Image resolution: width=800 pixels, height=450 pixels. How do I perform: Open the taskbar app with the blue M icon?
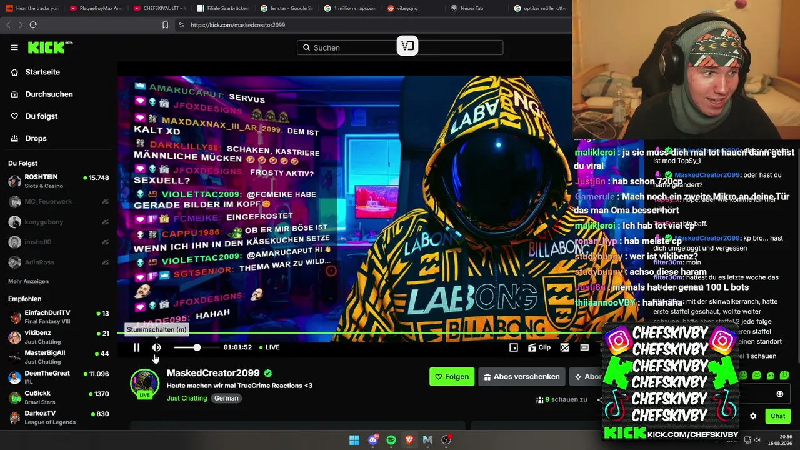click(427, 440)
